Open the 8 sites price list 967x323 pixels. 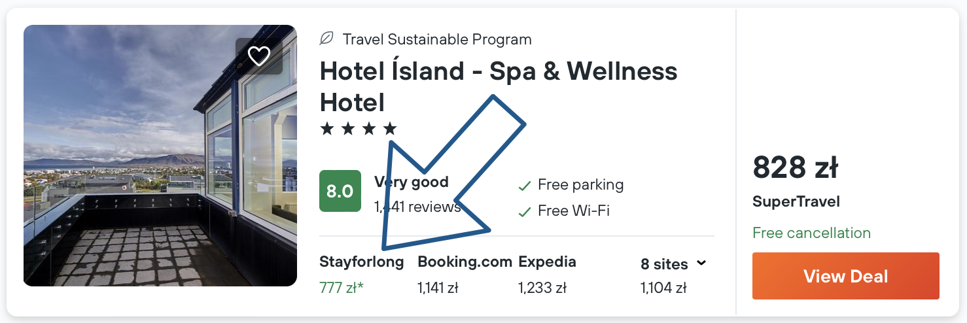[x=664, y=264]
